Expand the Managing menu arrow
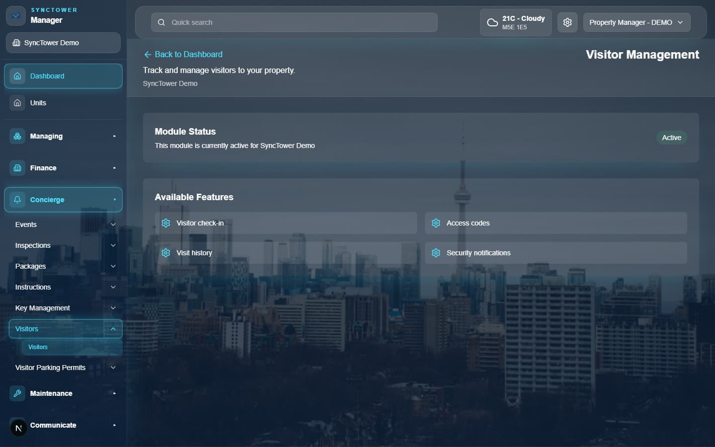 (114, 136)
